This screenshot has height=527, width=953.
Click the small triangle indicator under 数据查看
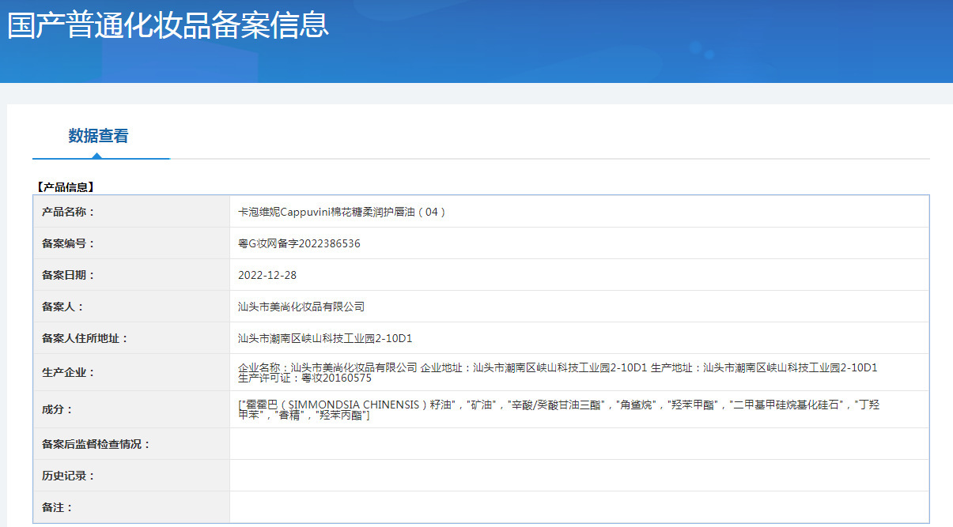pos(96,156)
